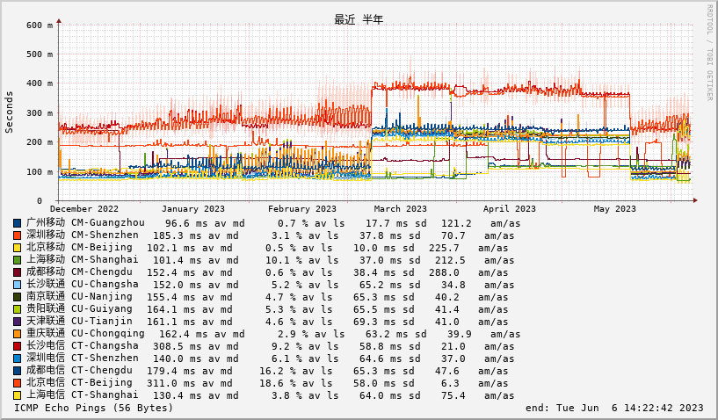Click the purple CU-Tianjin legend swatch

point(18,322)
